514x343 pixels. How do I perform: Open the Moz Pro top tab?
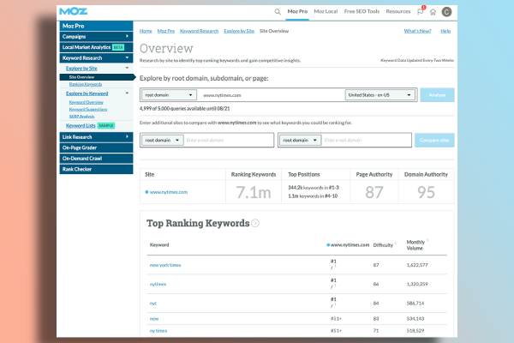297,11
